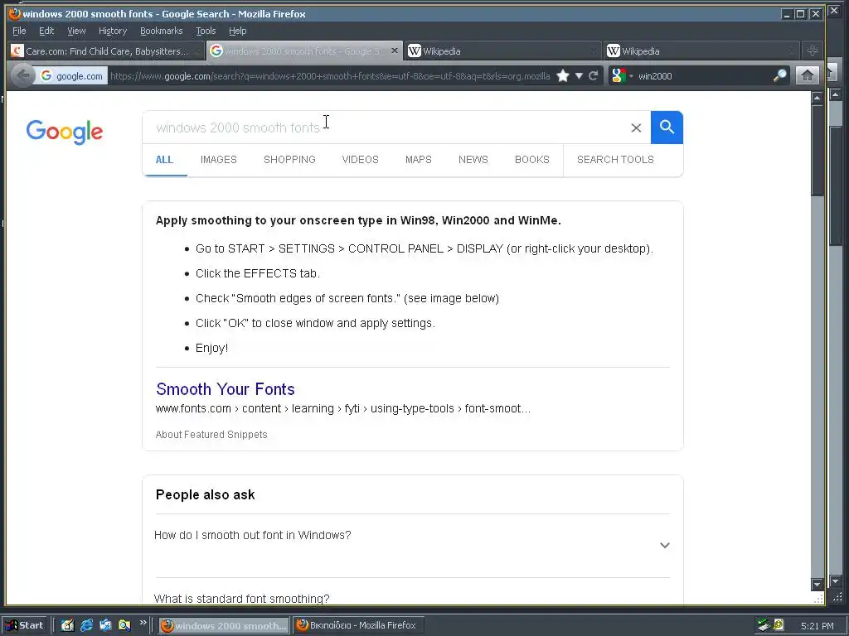This screenshot has width=849, height=636.
Task: Select the BOOKS results tab
Action: 532,160
